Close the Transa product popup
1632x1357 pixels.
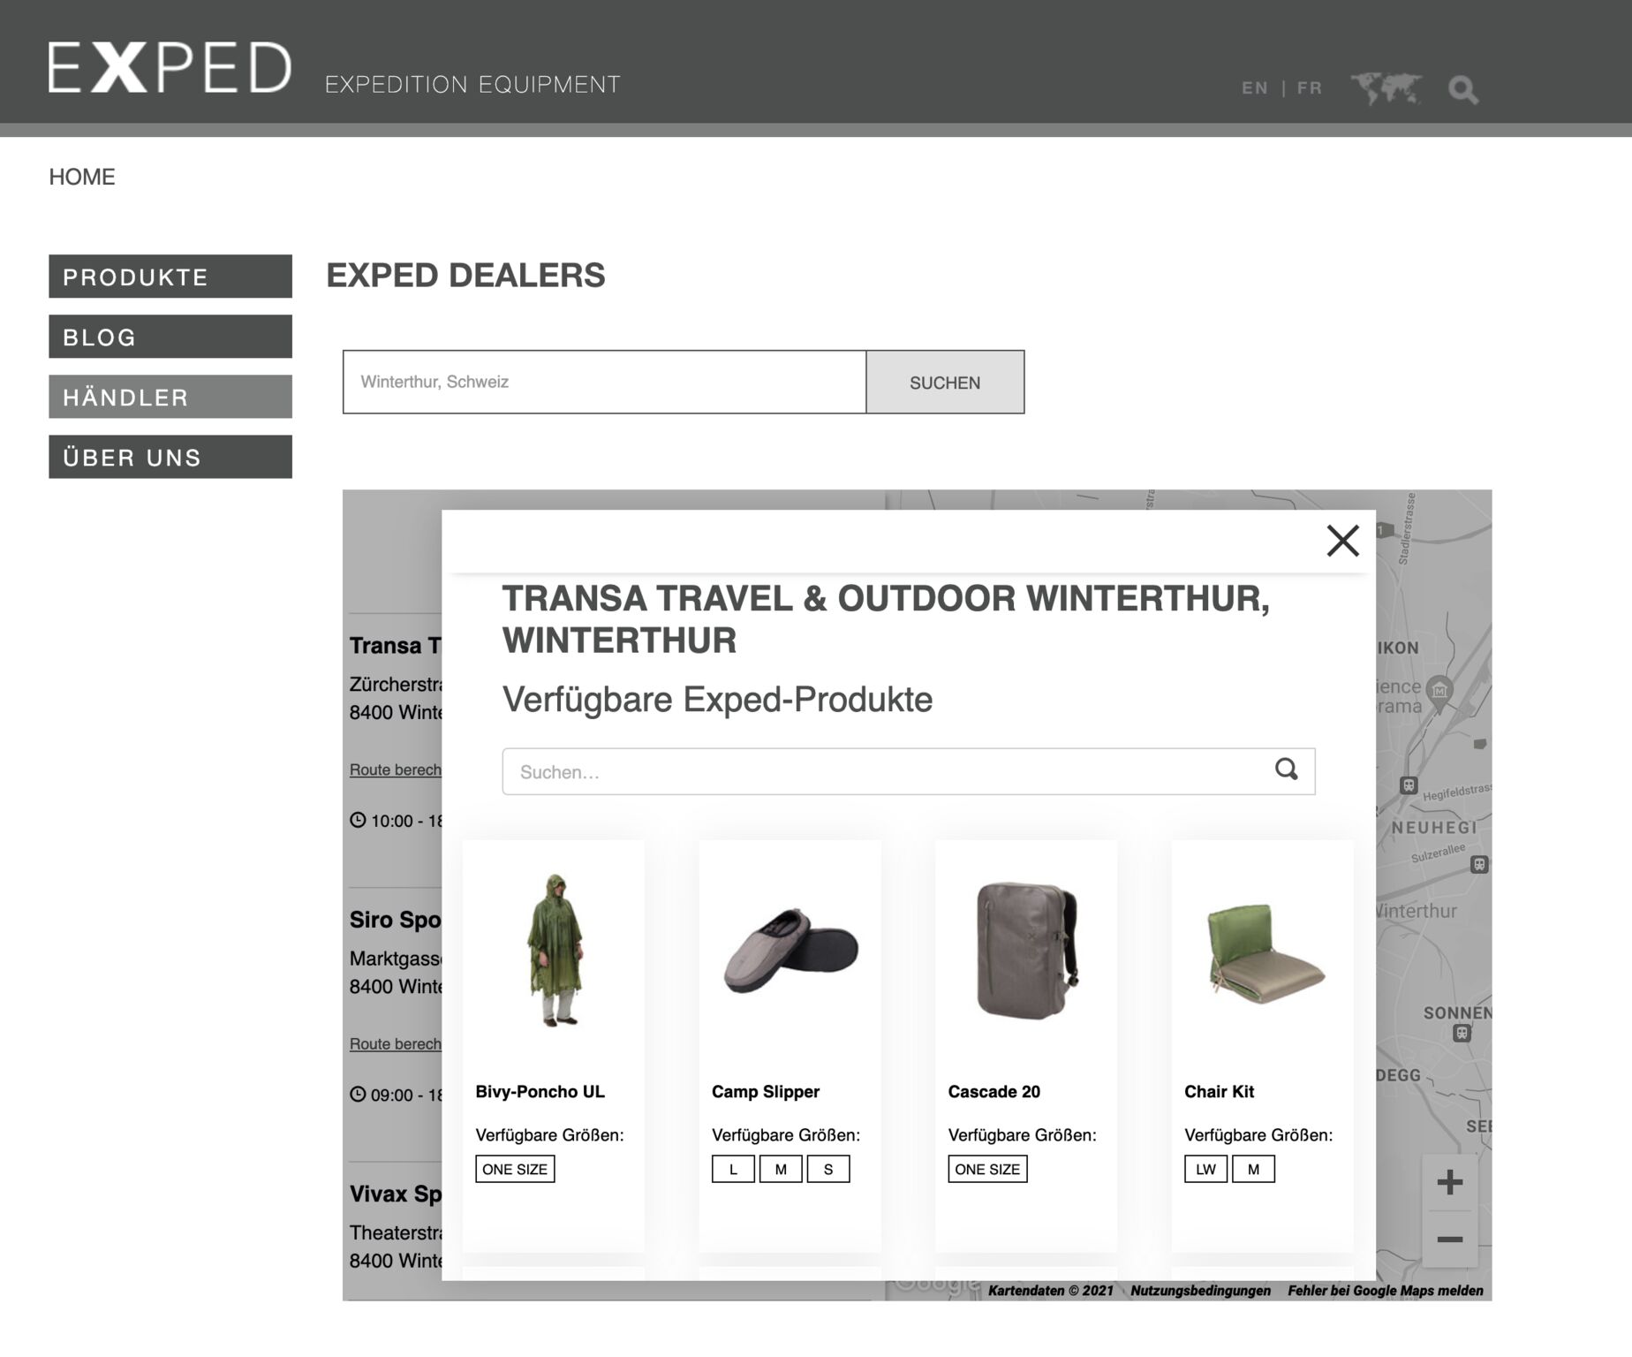(1342, 541)
